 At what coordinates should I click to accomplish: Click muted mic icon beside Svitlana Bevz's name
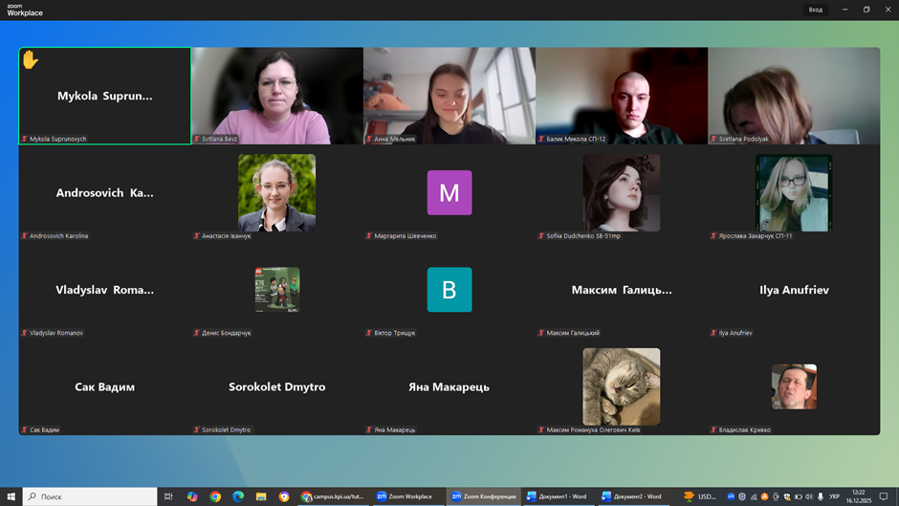(197, 139)
